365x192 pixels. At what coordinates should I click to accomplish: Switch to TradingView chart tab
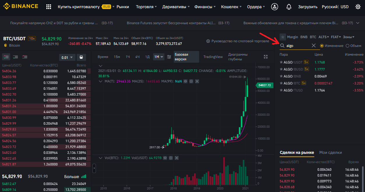click(x=213, y=57)
